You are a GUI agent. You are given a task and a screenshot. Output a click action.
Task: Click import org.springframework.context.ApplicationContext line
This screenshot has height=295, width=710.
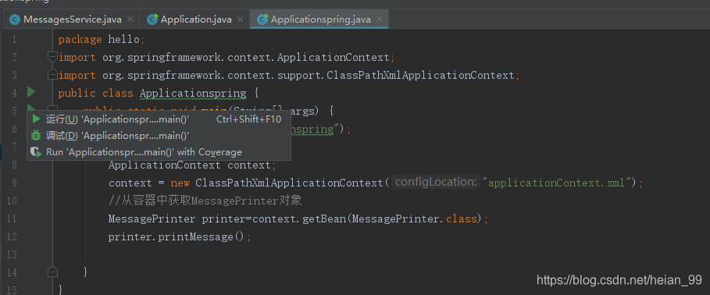pos(227,58)
